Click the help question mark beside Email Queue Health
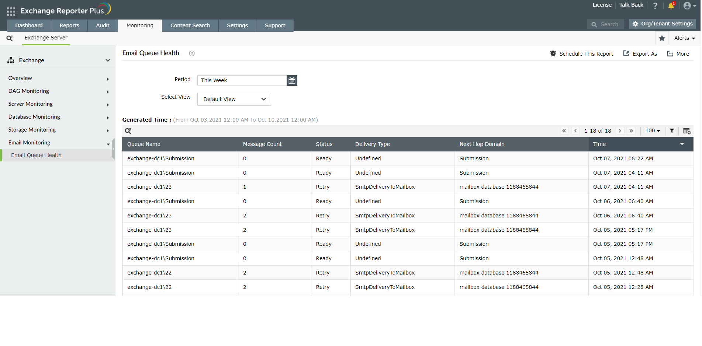 (191, 53)
